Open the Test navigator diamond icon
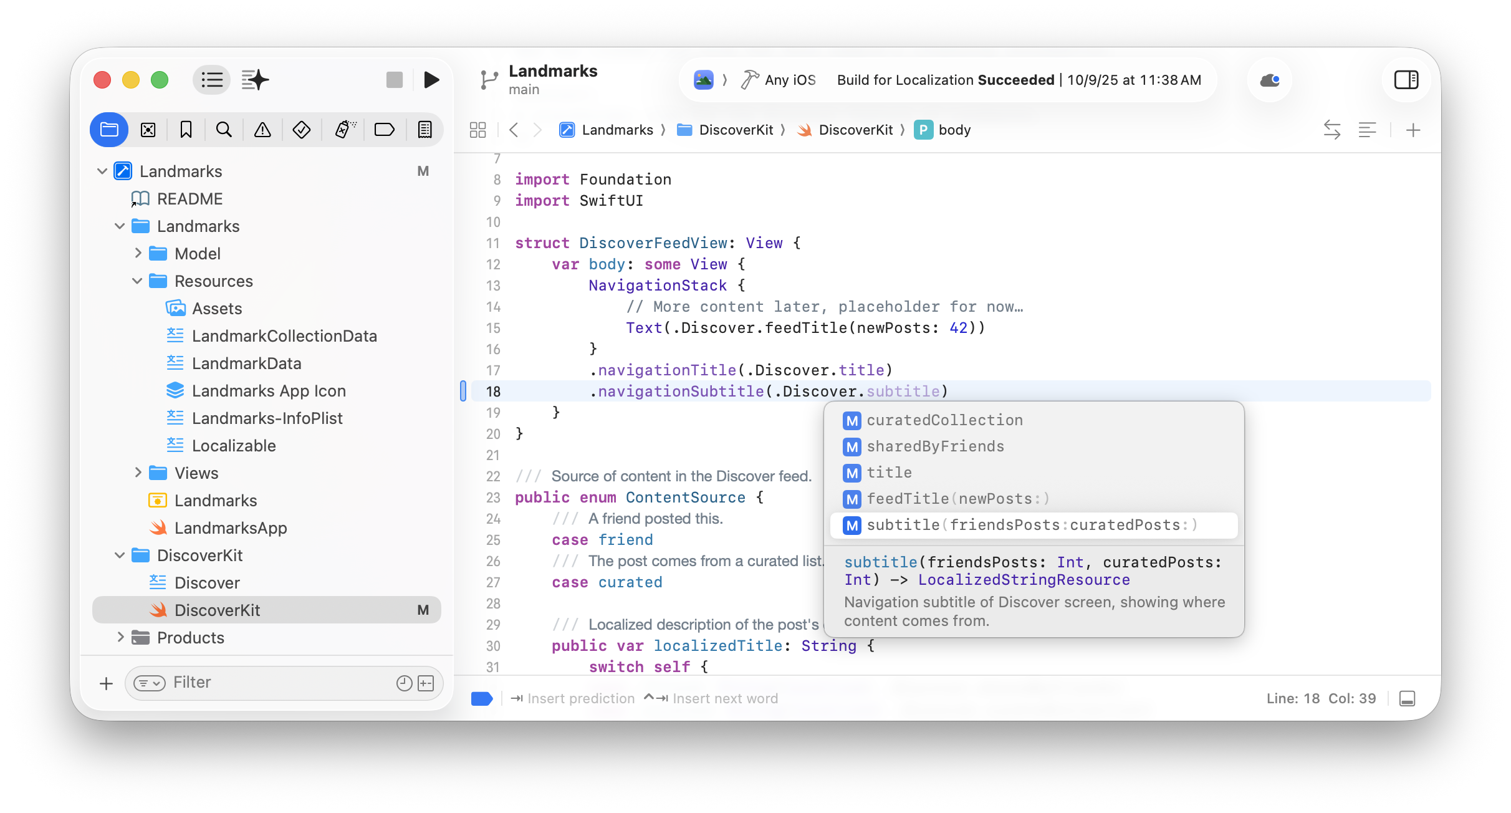Viewport: 1511px width, 813px height. 302,130
